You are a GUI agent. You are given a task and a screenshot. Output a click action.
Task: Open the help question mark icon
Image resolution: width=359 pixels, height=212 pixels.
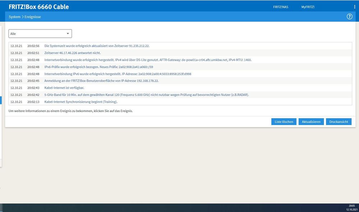(x=349, y=17)
